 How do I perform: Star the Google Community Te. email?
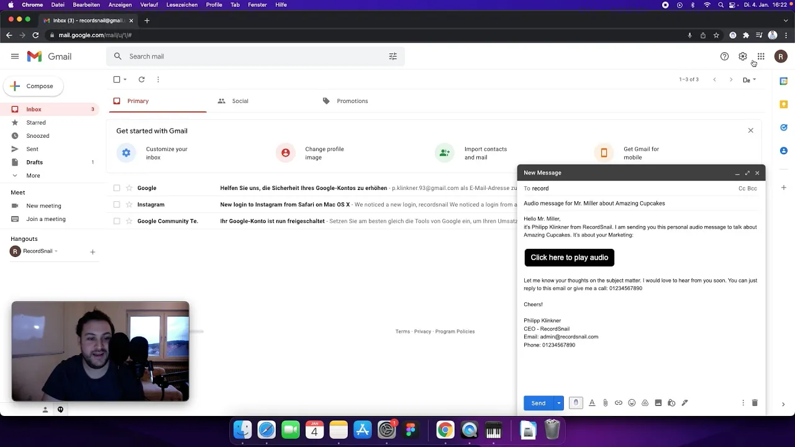[x=129, y=221]
